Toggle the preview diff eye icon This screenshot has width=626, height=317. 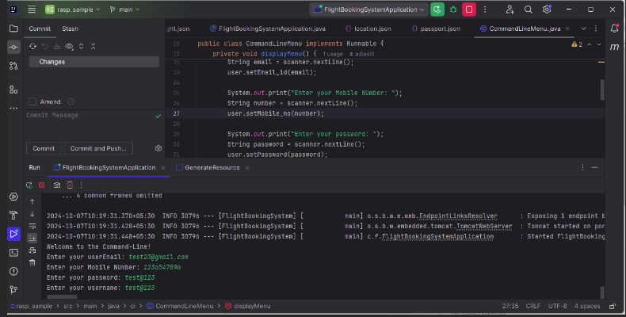69,47
